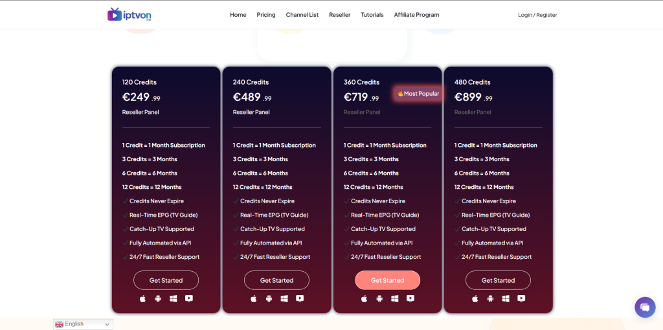Screen dimensions: 663x330
Task: Click Login / Register link
Action: (537, 15)
